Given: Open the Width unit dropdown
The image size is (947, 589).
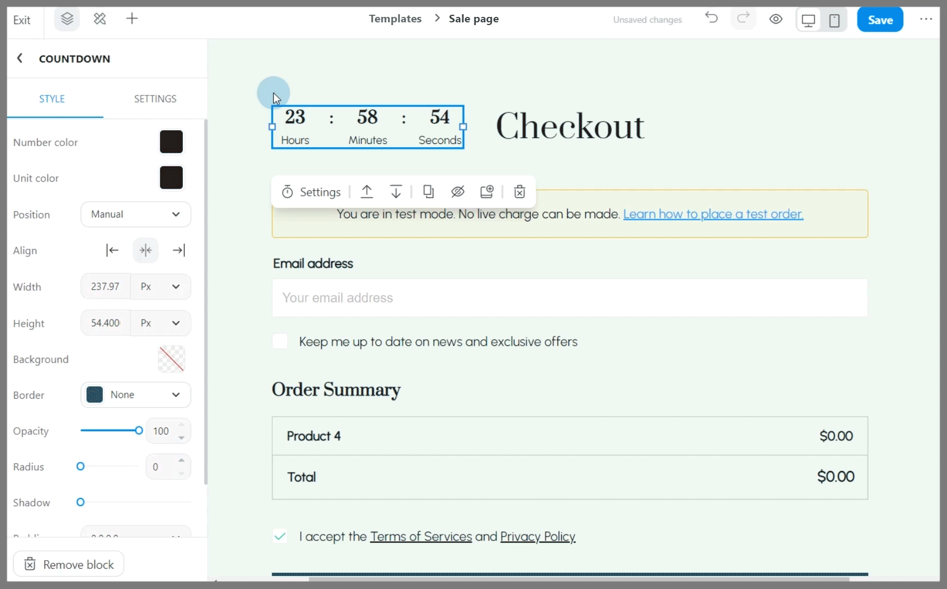Looking at the screenshot, I should click(x=160, y=286).
